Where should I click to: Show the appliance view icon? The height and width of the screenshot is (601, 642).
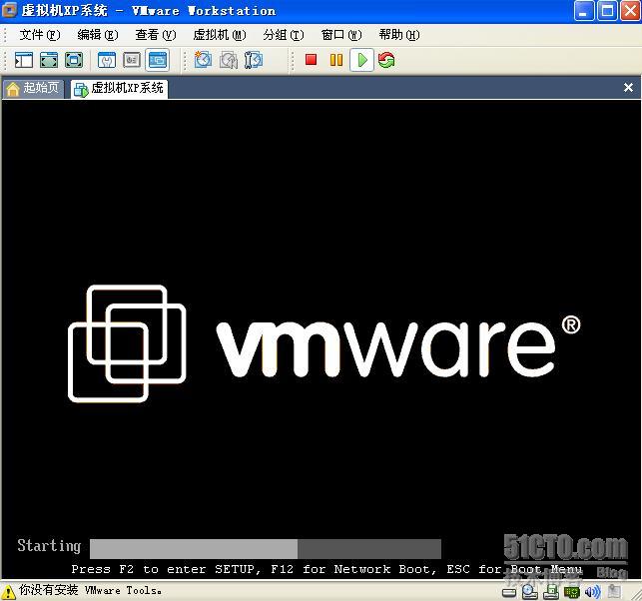coord(132,60)
